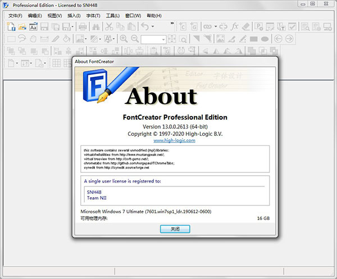Click the Find binoculars icon
337x279 pixels.
pos(95,26)
